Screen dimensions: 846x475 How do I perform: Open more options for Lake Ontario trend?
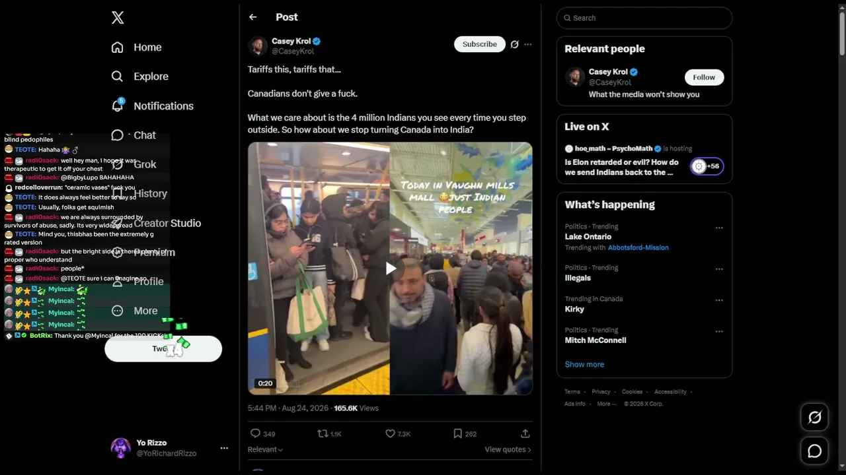click(719, 228)
